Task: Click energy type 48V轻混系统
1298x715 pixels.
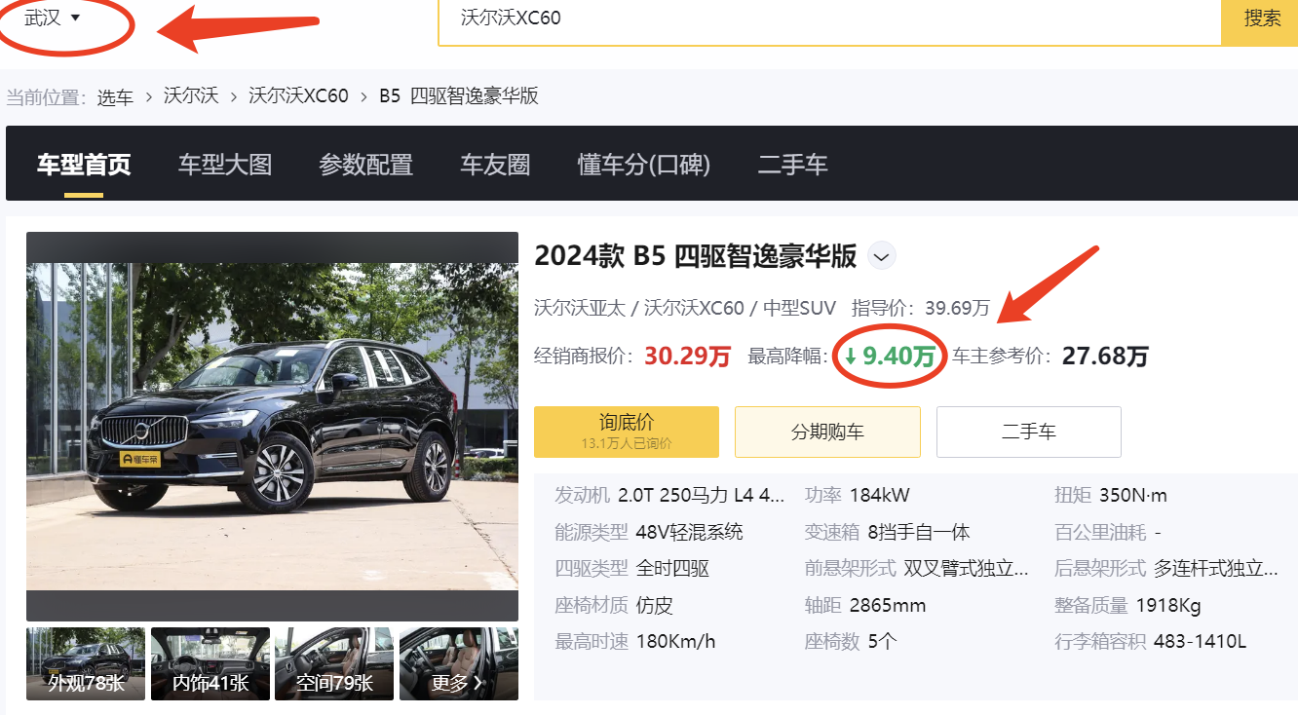Action: [689, 532]
